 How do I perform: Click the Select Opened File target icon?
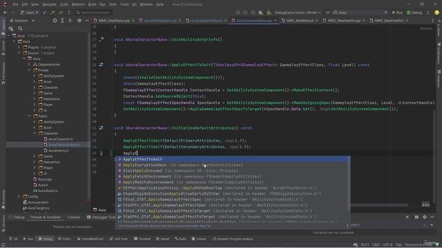pos(55,21)
